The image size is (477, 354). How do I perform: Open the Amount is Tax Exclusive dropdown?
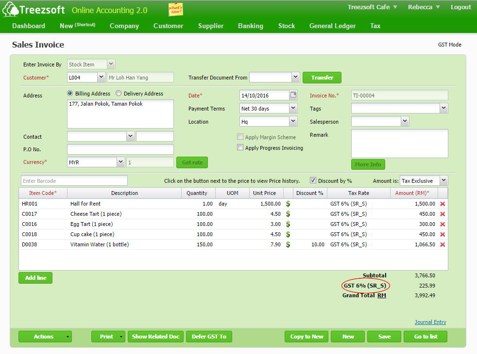click(x=443, y=180)
